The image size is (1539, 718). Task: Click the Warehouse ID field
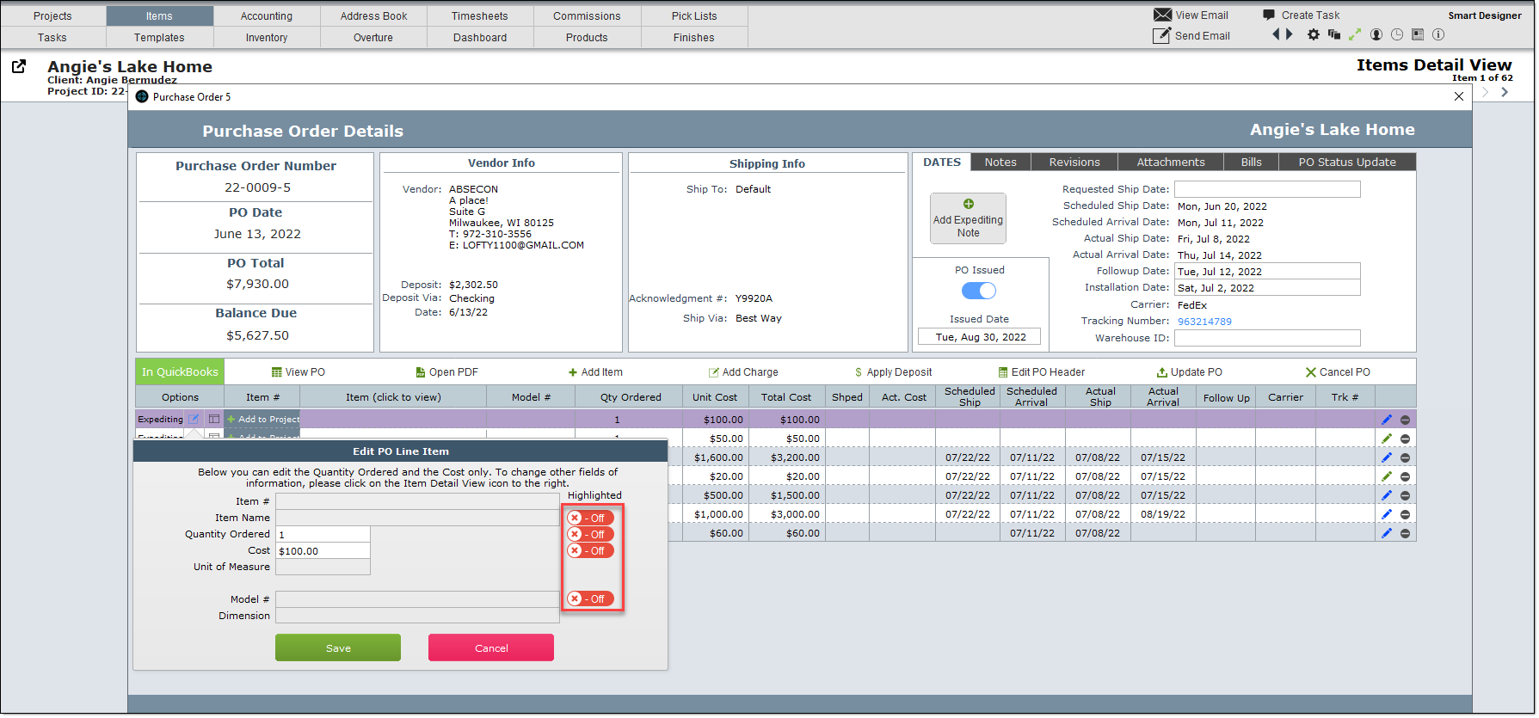pyautogui.click(x=1267, y=338)
